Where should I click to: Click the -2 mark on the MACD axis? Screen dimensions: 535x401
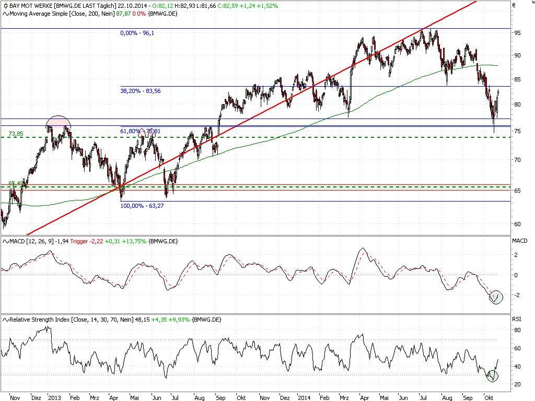point(516,295)
